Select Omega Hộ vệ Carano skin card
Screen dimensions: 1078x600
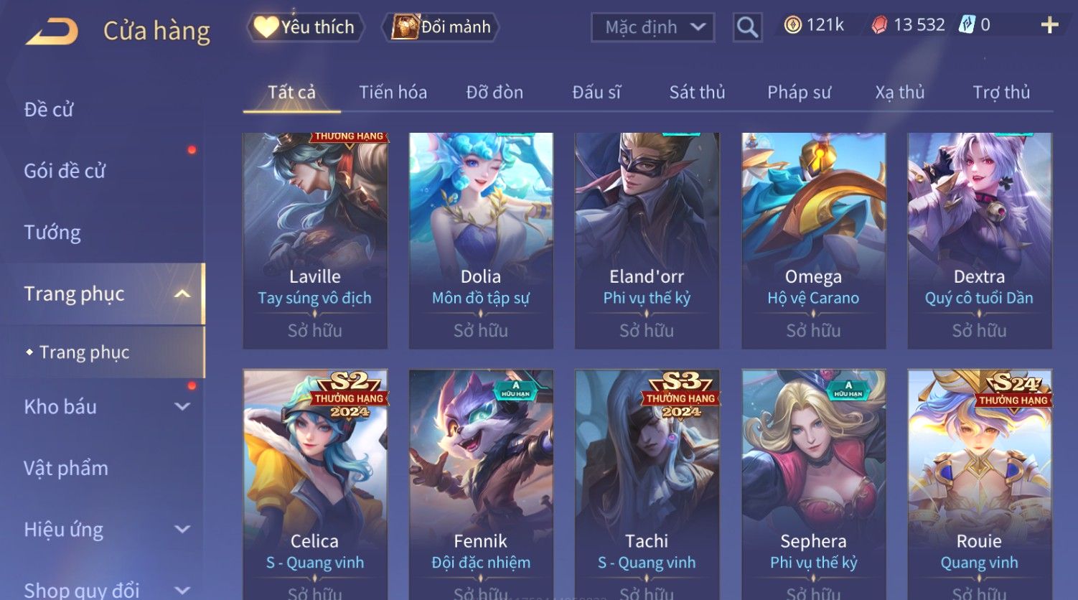click(813, 240)
